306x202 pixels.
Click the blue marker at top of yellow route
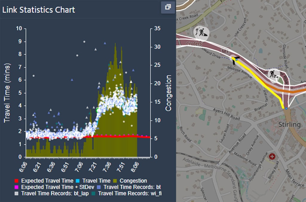pos(237,60)
